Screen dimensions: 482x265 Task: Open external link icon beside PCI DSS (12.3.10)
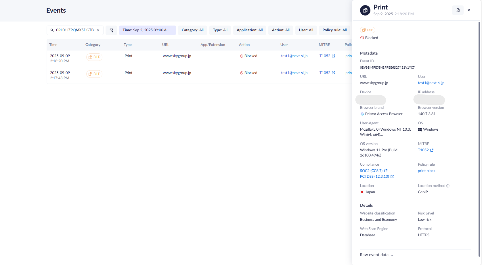(x=392, y=177)
